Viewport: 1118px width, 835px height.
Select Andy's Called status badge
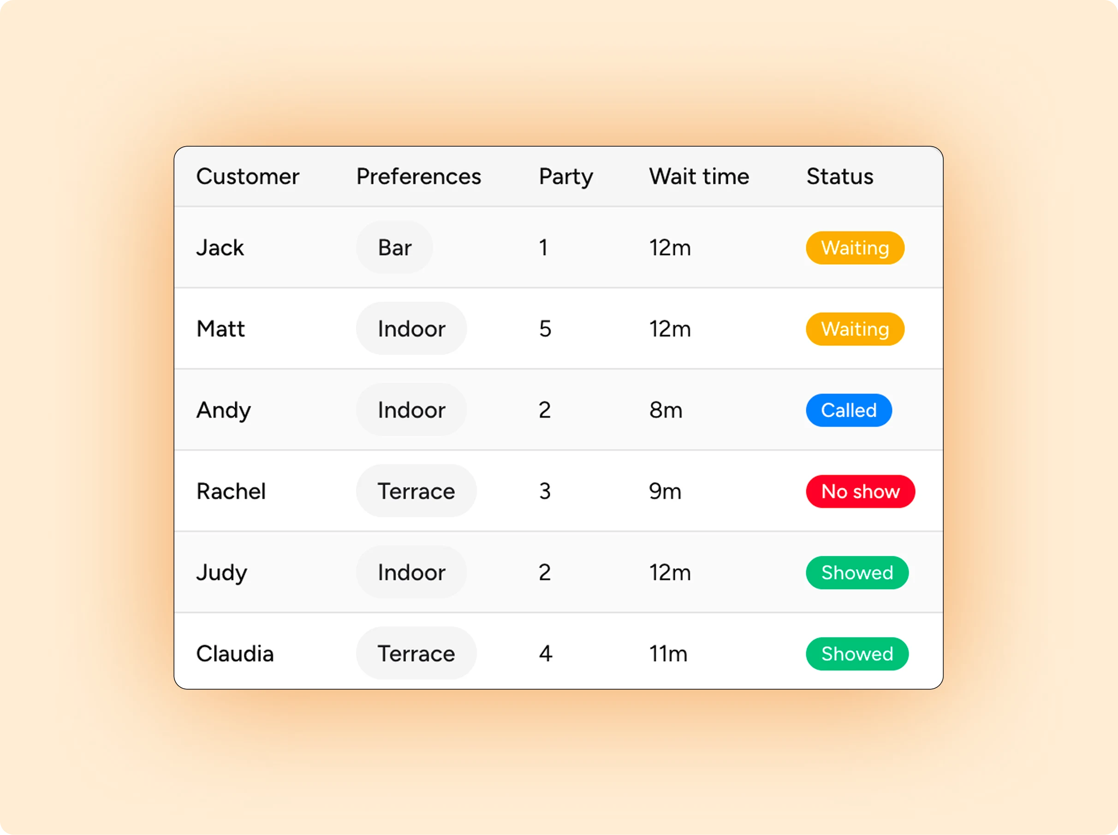[x=849, y=410]
